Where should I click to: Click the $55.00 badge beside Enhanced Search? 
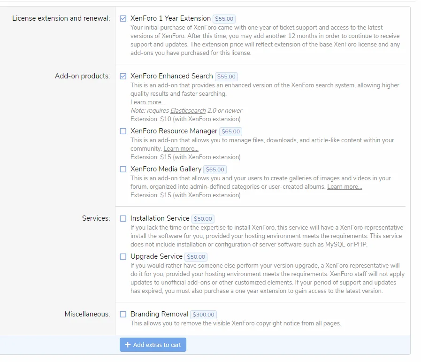coord(227,77)
